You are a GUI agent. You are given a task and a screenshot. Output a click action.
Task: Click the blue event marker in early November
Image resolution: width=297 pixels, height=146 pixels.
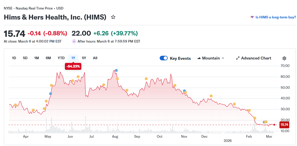tap(184, 91)
